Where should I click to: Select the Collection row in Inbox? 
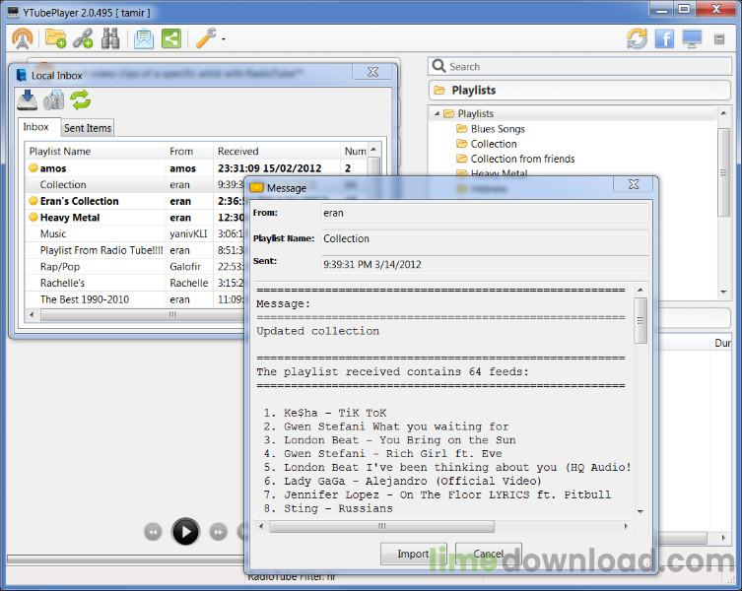(135, 184)
